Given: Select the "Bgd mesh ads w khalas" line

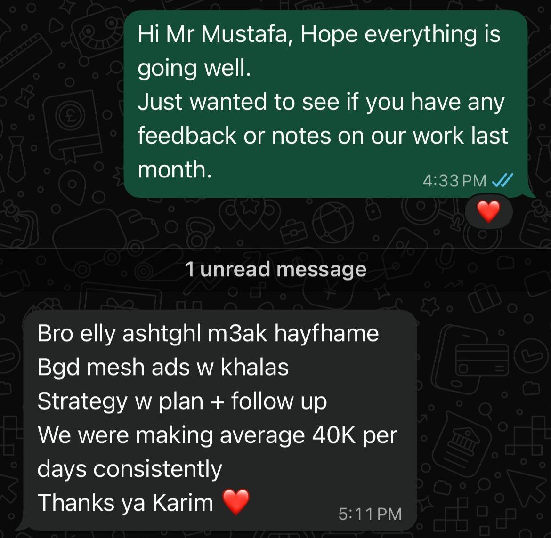Looking at the screenshot, I should (x=163, y=368).
